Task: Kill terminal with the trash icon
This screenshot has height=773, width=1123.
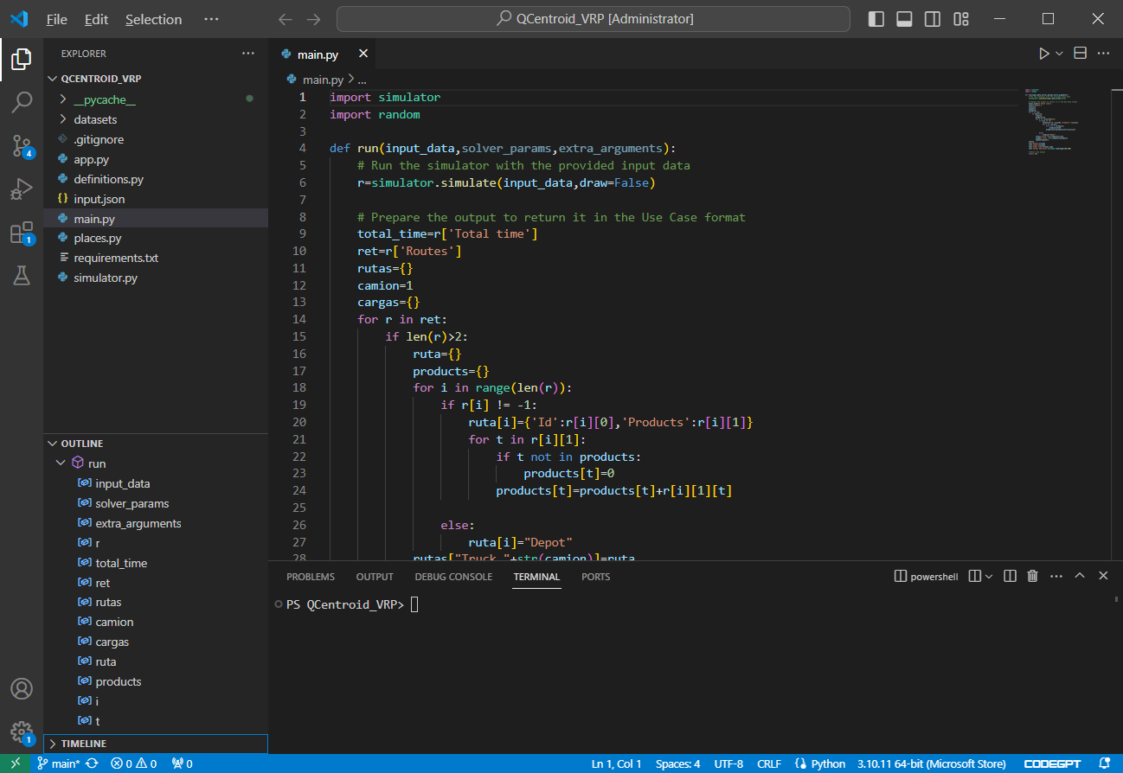Action: (1032, 576)
